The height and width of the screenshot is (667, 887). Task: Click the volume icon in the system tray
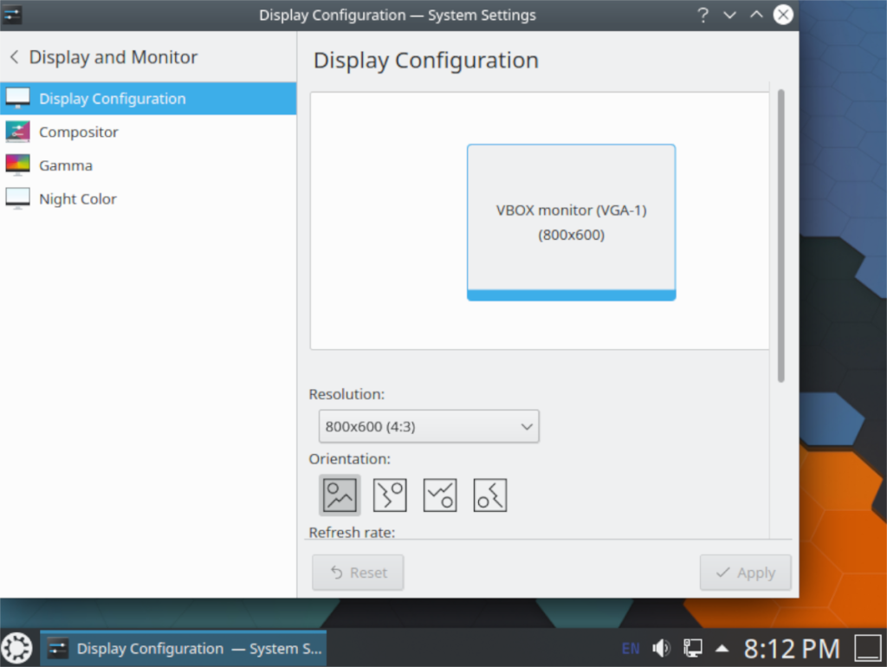point(661,648)
